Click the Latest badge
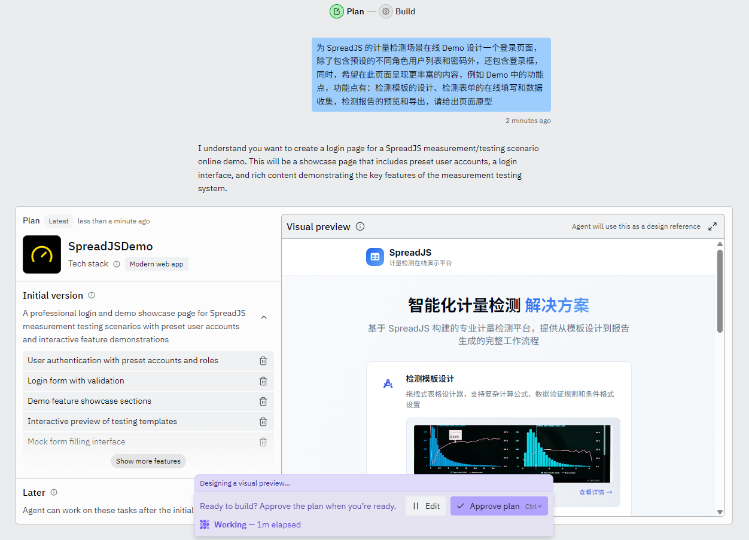This screenshot has height=540, width=749. click(59, 221)
